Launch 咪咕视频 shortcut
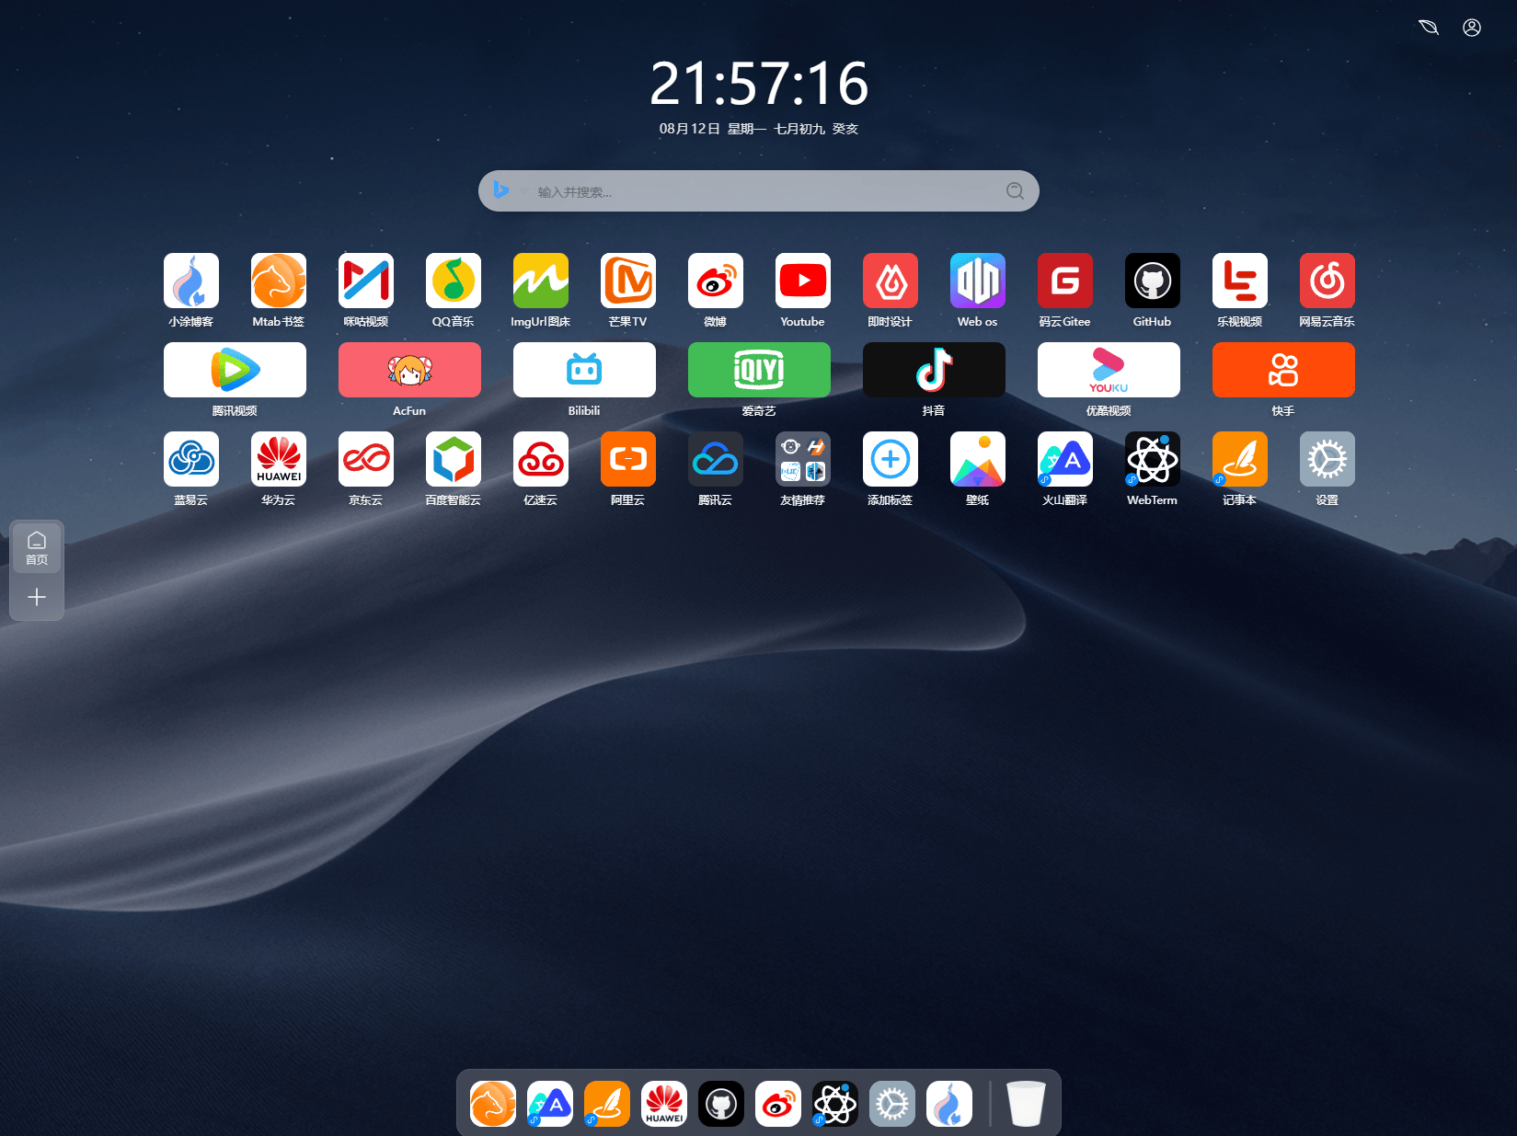Viewport: 1517px width, 1136px height. click(x=366, y=281)
